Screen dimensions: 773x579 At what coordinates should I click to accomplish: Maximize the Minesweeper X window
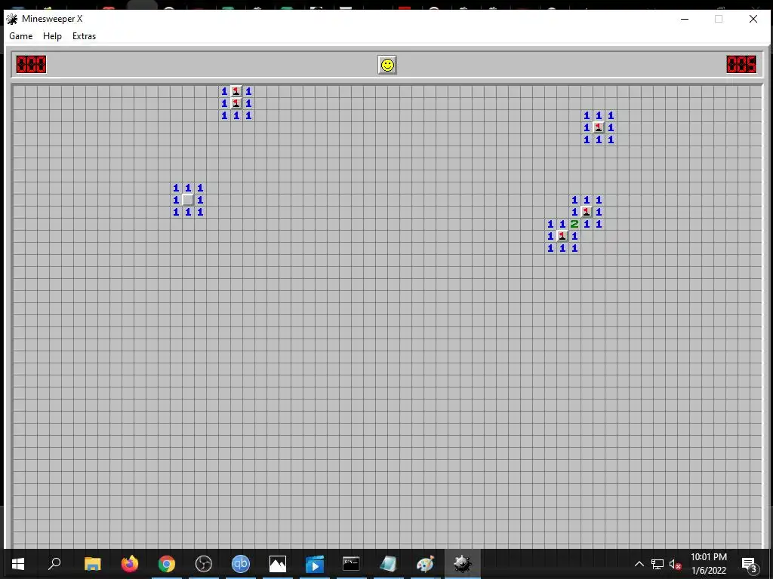719,19
